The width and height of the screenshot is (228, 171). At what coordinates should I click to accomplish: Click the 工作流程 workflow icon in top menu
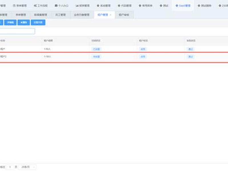click(x=35, y=6)
